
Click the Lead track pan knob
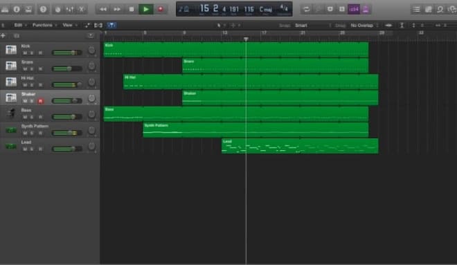91,146
